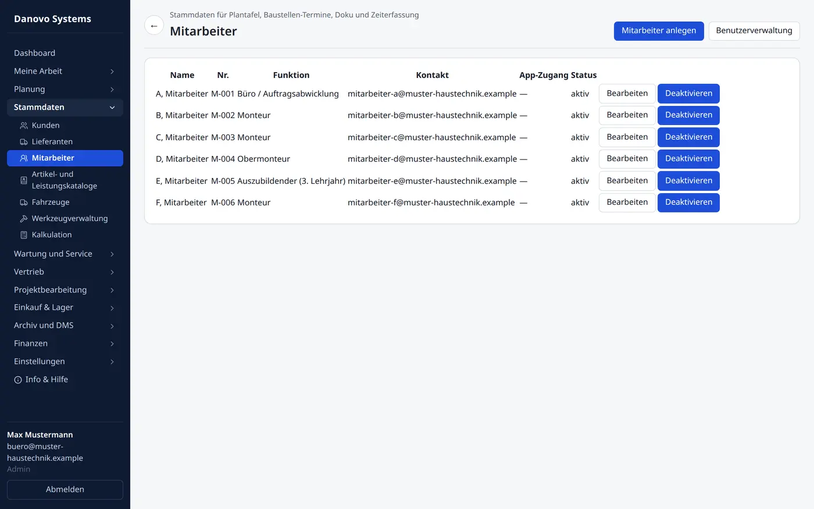Click the Artikel- und Leistungskataloge icon
The width and height of the screenshot is (814, 509).
pyautogui.click(x=24, y=180)
